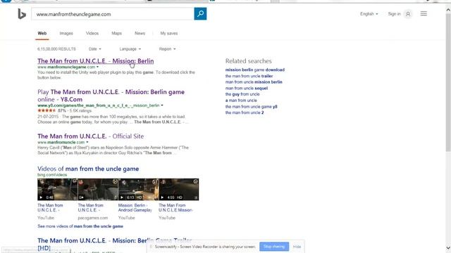
Task: Play the second video thumbnail from pacogames.com
Action: coord(98,189)
